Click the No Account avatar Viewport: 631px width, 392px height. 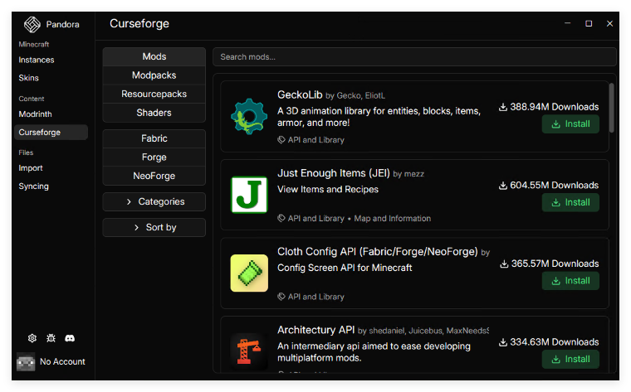(26, 362)
